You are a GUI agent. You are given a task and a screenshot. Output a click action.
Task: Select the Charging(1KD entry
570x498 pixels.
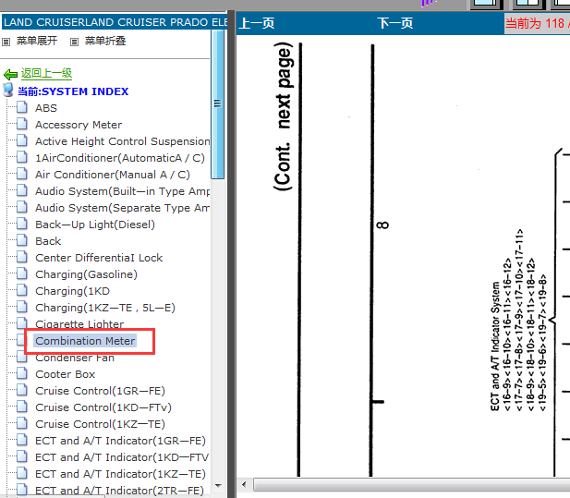72,291
